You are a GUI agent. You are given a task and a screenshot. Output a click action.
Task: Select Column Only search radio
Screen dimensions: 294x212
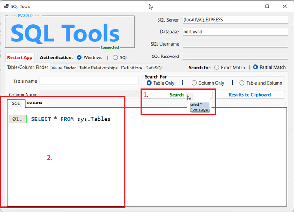click(194, 83)
